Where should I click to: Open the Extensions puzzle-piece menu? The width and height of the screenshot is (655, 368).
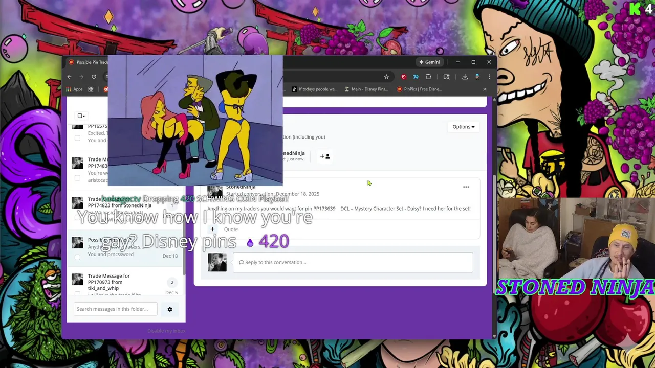pyautogui.click(x=428, y=77)
